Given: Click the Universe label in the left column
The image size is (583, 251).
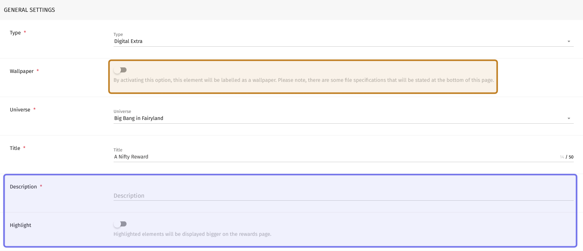Looking at the screenshot, I should 20,110.
